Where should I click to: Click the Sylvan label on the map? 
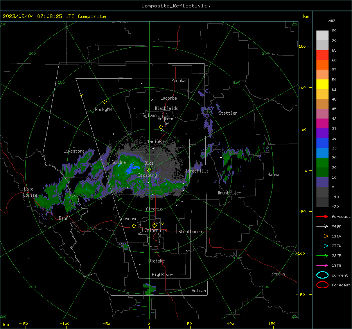149,115
